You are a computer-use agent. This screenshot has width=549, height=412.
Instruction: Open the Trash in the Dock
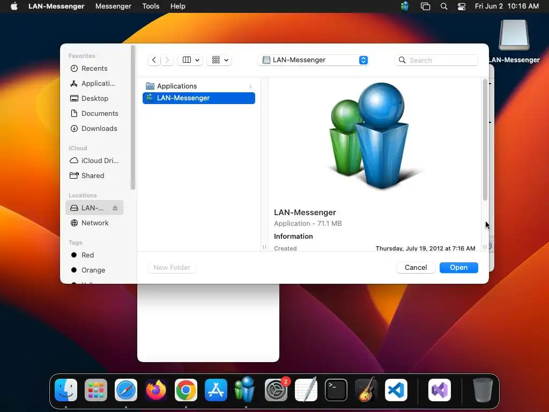(x=483, y=390)
